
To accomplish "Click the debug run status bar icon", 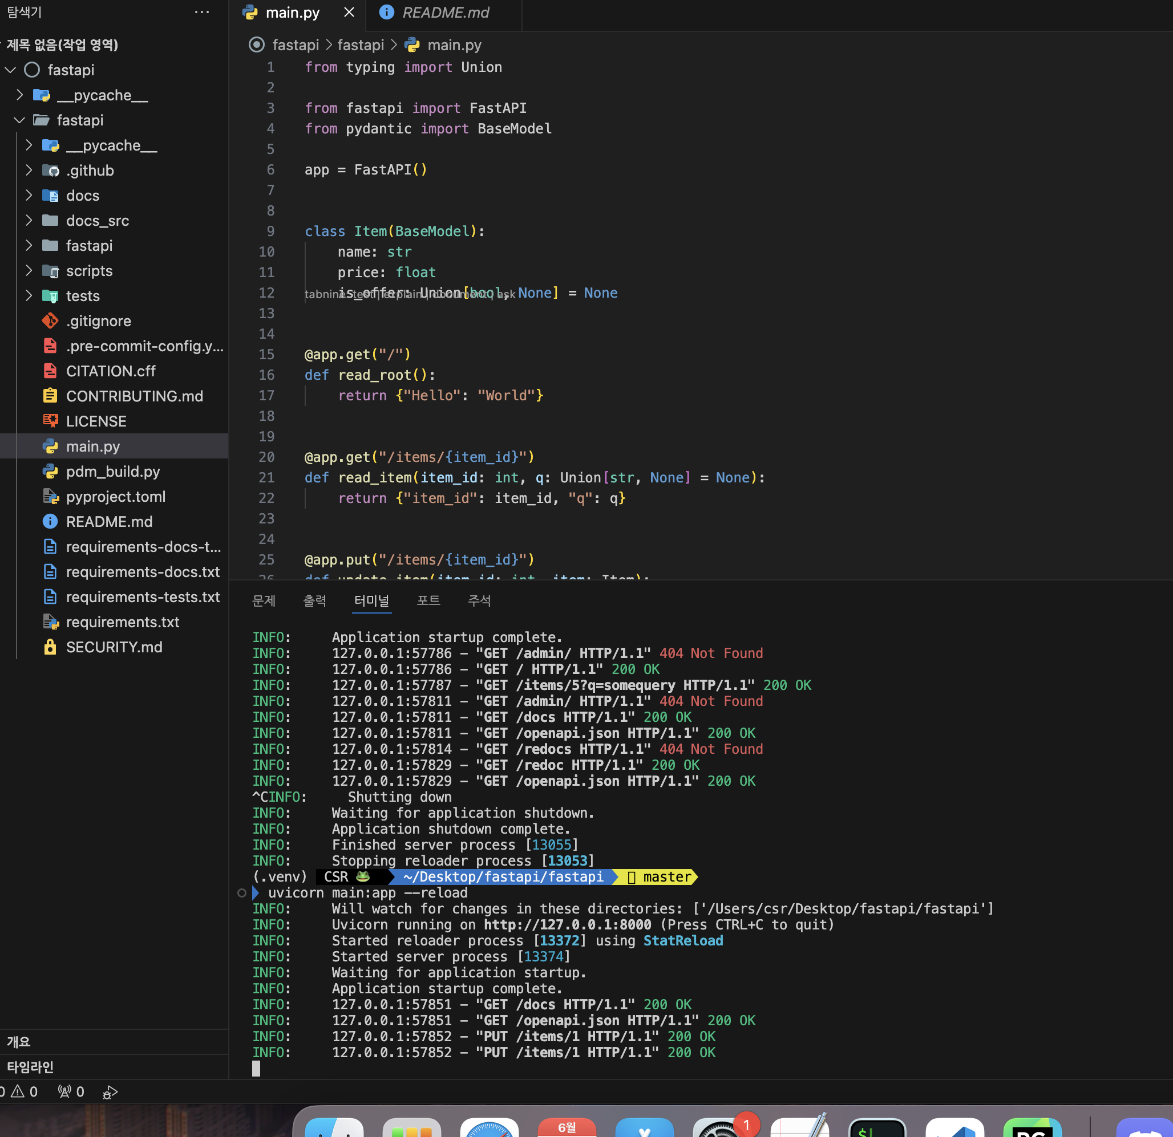I will pos(110,1092).
